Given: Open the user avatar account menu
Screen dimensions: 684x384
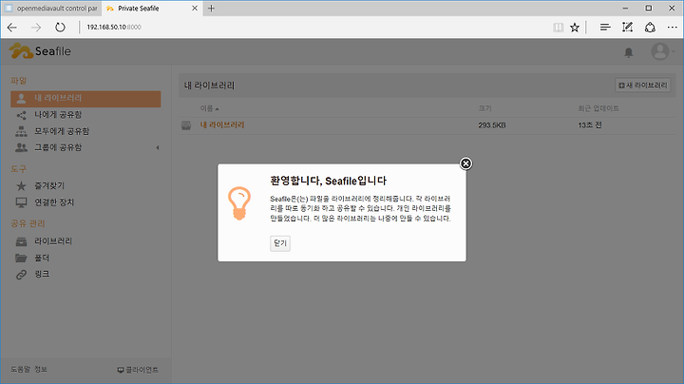Looking at the screenshot, I should (x=662, y=51).
